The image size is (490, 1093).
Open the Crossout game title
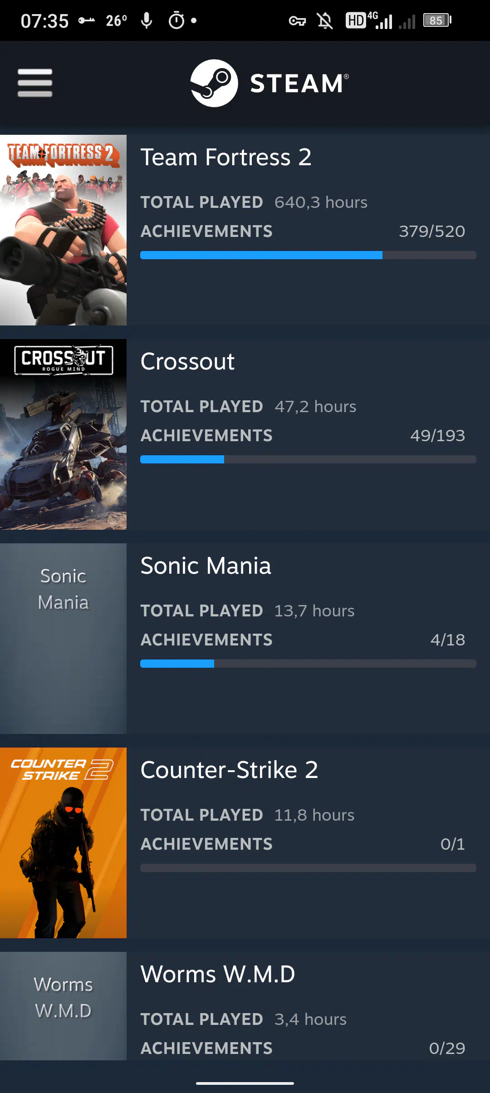[187, 362]
